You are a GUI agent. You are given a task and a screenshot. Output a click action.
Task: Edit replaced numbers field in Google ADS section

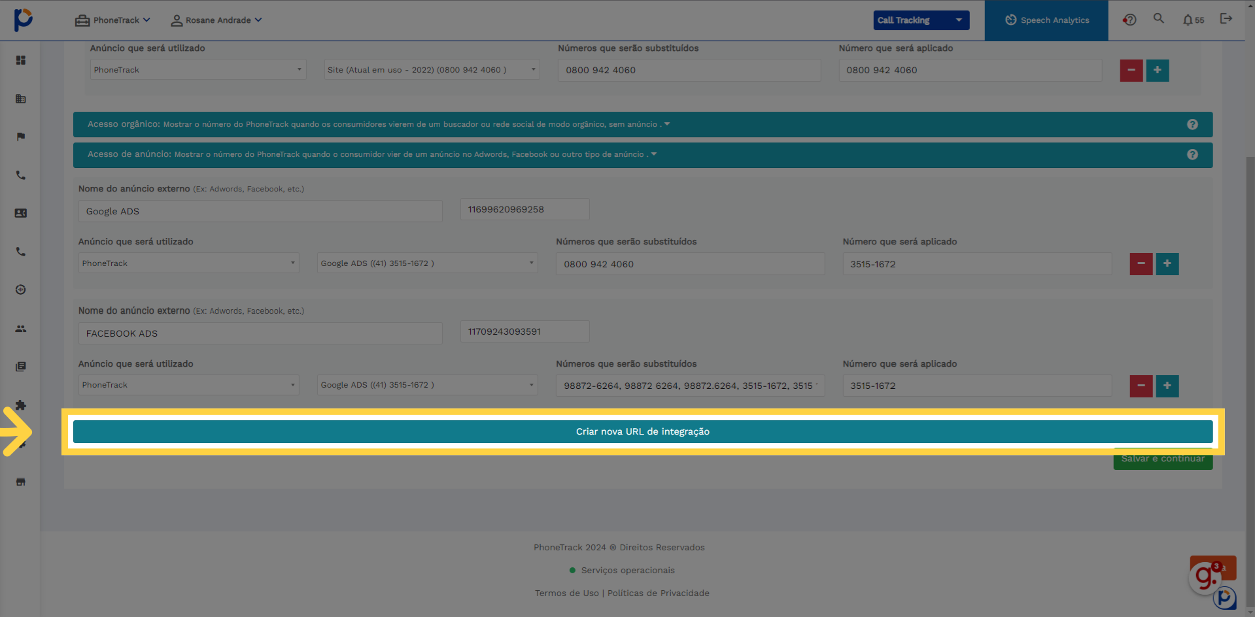pyautogui.click(x=690, y=264)
